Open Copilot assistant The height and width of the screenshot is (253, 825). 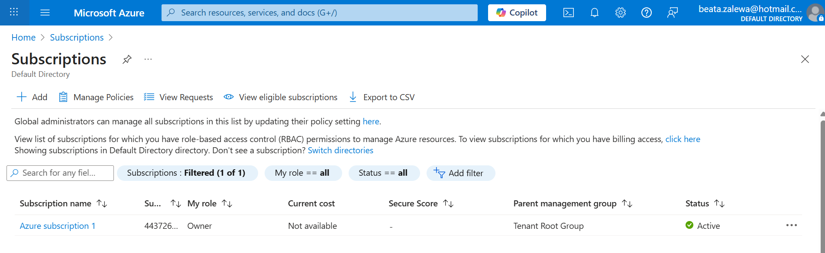(517, 13)
